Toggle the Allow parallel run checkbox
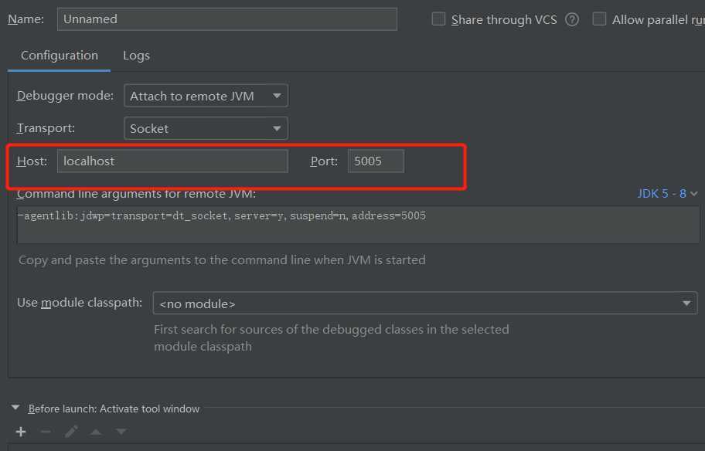Image resolution: width=705 pixels, height=451 pixels. [x=599, y=19]
